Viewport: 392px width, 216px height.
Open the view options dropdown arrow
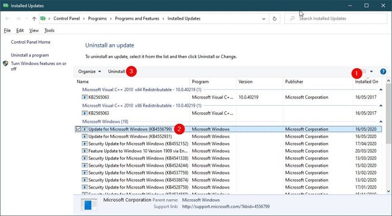(371, 72)
